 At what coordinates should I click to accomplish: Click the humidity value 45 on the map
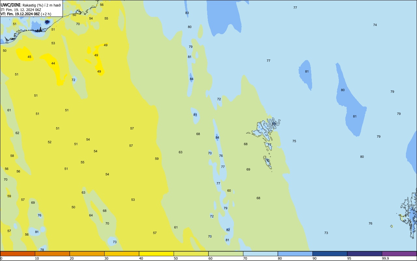coord(29,57)
